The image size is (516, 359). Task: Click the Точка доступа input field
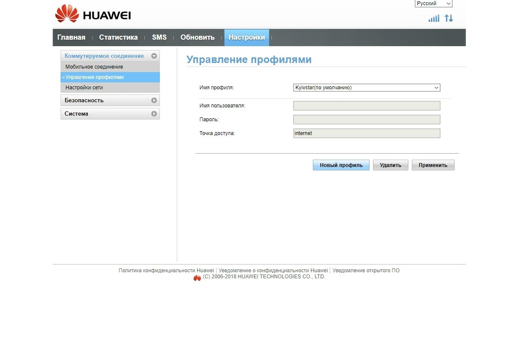click(366, 133)
